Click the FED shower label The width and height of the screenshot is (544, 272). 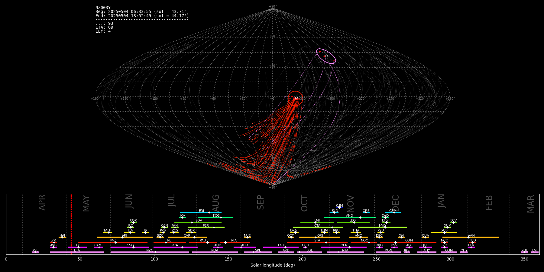point(473,241)
